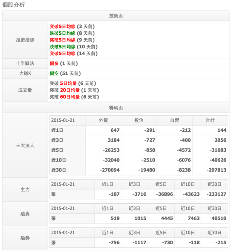This screenshot has height=252, width=232.
Task: Click 融資 近30日 value 40510
Action: pos(219,218)
